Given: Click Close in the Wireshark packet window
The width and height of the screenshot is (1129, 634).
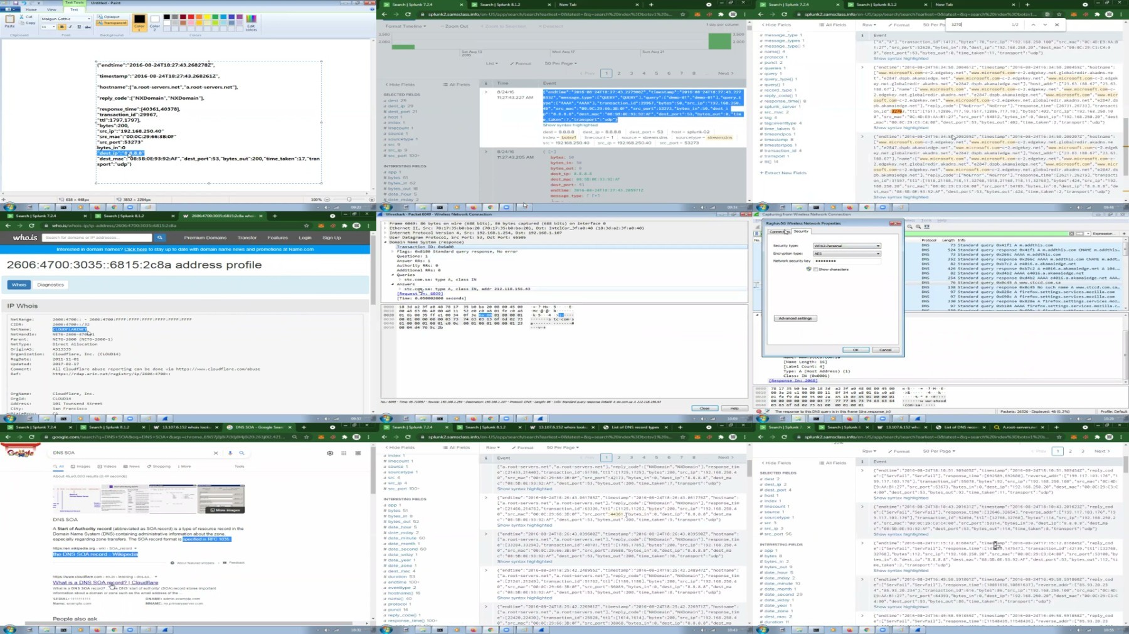Looking at the screenshot, I should click(x=704, y=408).
